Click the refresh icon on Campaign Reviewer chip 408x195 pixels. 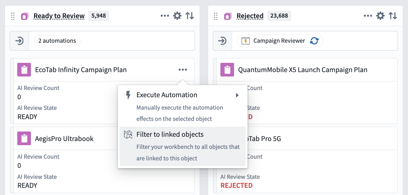tap(315, 40)
